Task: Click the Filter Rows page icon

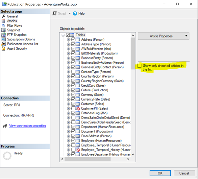Action: 4,26
